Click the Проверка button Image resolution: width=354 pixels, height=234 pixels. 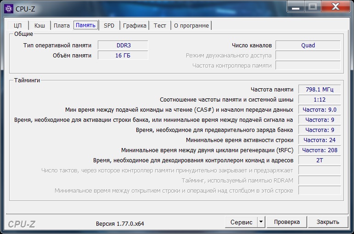coord(287,222)
